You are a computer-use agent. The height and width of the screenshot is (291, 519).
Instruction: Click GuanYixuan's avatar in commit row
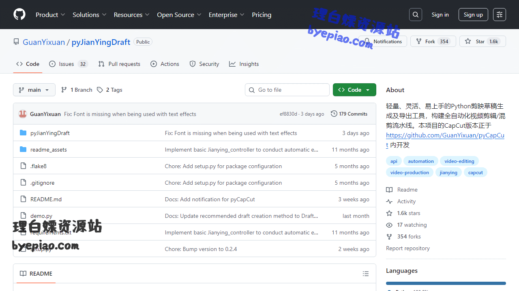click(x=23, y=114)
